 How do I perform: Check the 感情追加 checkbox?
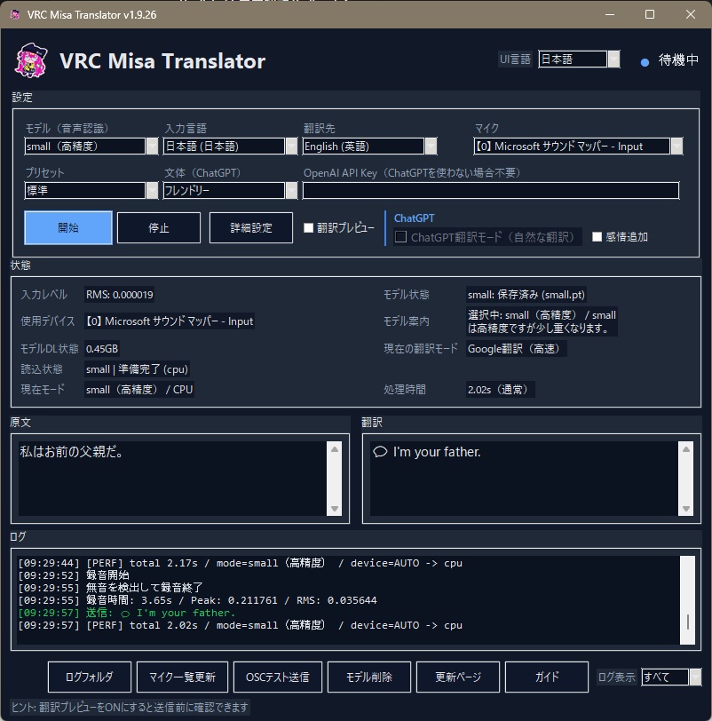click(x=597, y=234)
